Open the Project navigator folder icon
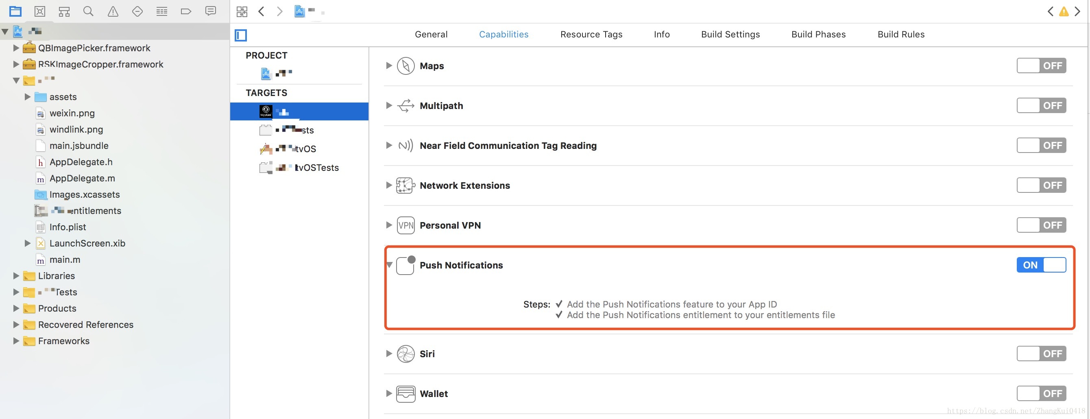Image resolution: width=1090 pixels, height=419 pixels. click(x=15, y=11)
